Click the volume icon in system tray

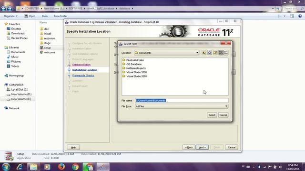280,167
